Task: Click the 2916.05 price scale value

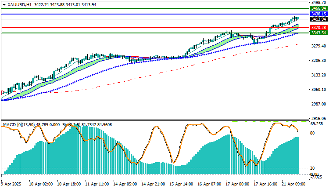Action: tap(318, 118)
